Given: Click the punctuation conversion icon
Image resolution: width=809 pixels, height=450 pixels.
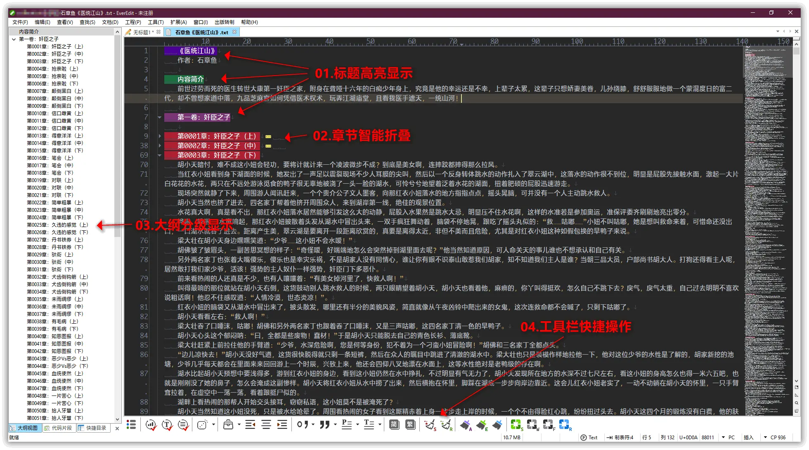Looking at the screenshot, I should click(x=303, y=425).
